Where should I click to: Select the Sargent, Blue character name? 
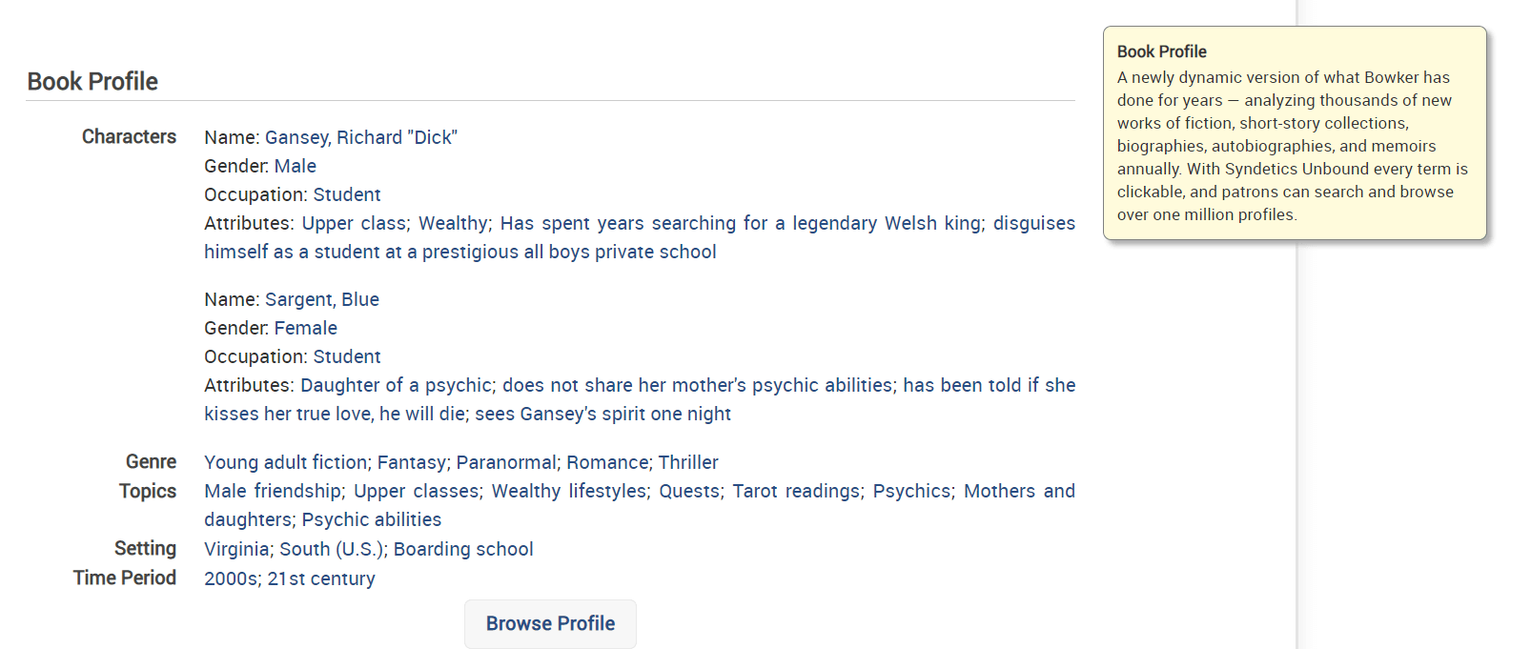(321, 299)
